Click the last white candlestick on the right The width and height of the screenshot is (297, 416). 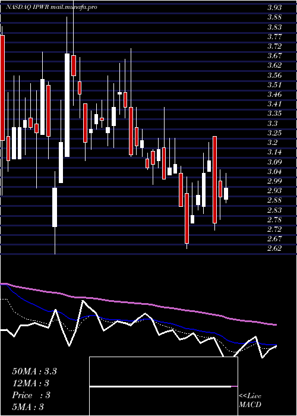(226, 194)
